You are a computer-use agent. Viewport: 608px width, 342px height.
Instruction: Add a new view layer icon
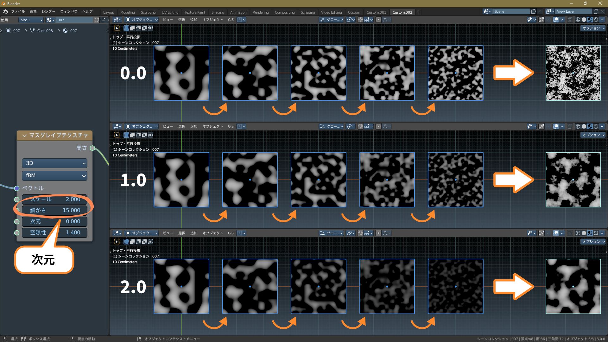click(596, 11)
